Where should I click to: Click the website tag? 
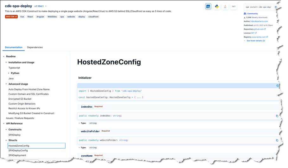click(71, 17)
